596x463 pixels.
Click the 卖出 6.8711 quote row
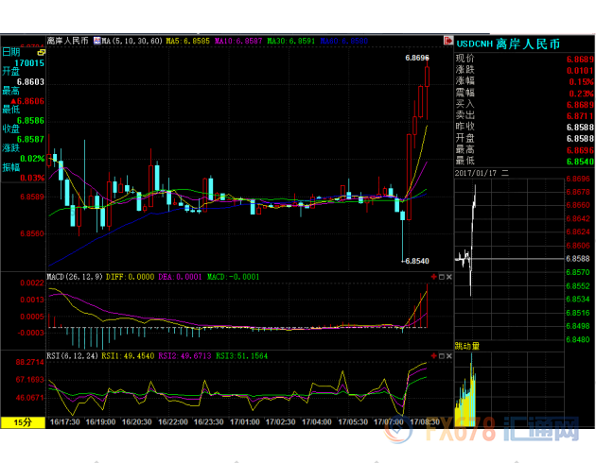coord(524,115)
